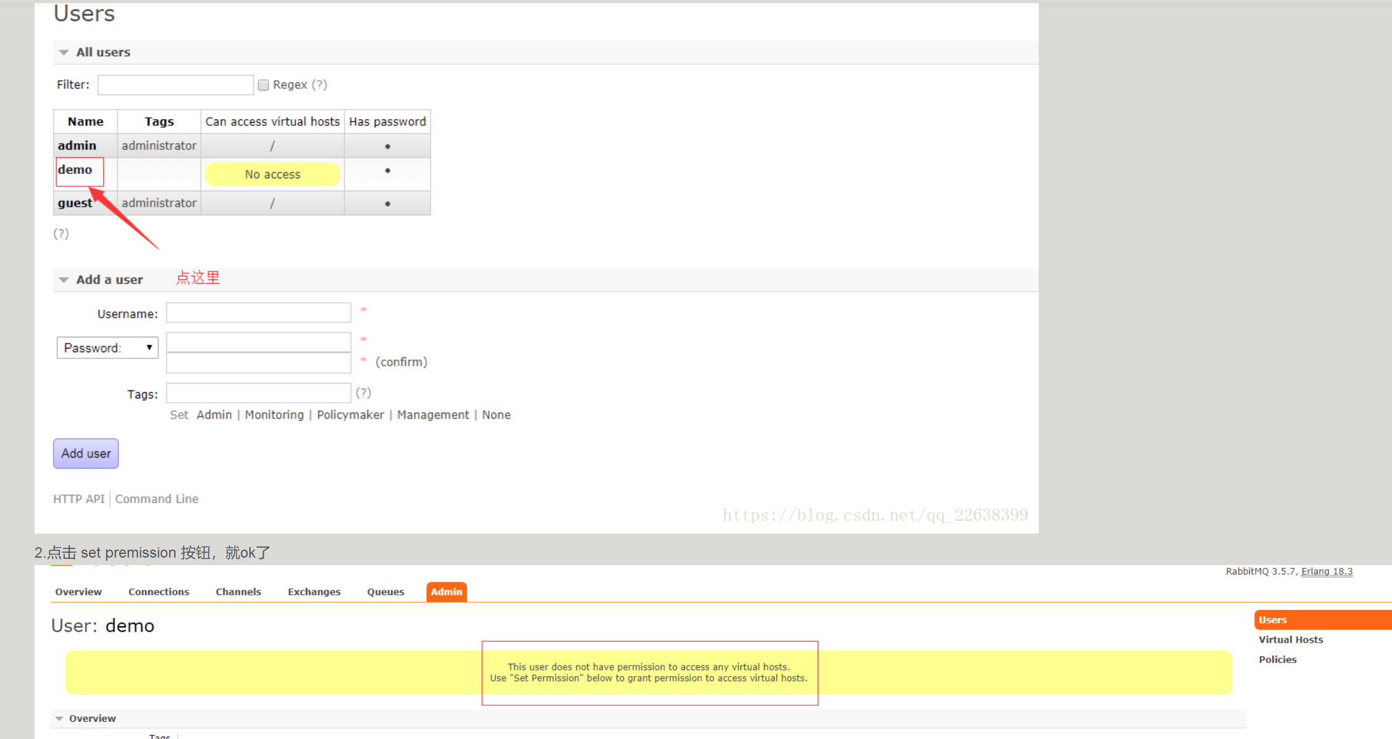This screenshot has width=1392, height=739.
Task: Click the Add a user section title
Action: tap(109, 280)
